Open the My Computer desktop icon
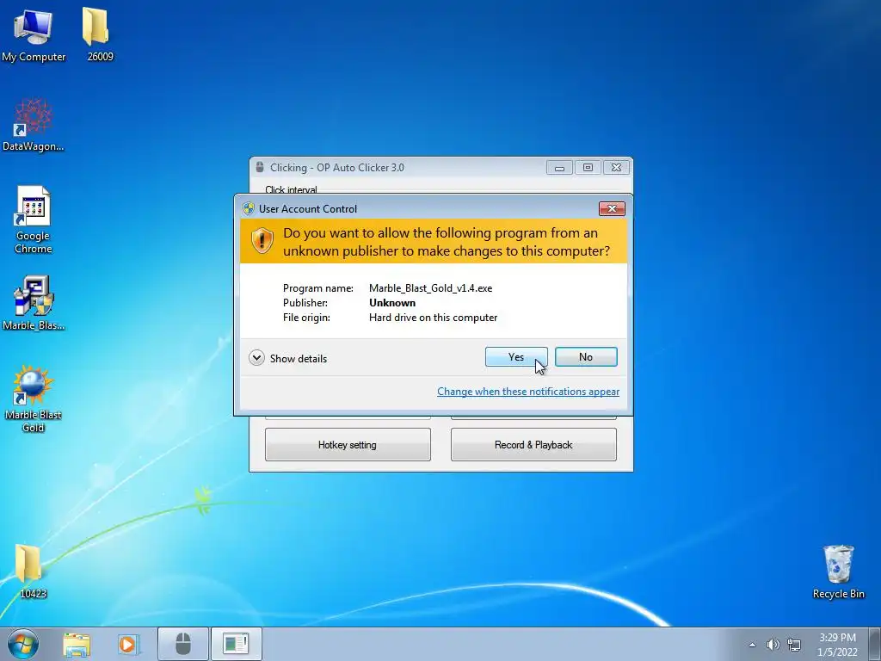Viewport: 881px width, 661px height. (34, 34)
